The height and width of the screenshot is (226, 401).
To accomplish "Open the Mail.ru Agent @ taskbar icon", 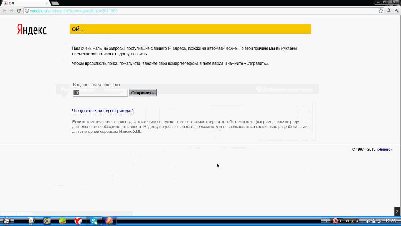I will coord(47,221).
